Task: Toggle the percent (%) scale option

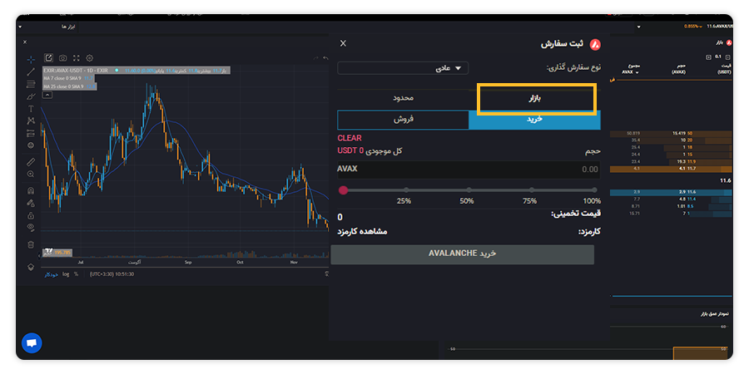Action: [x=76, y=274]
